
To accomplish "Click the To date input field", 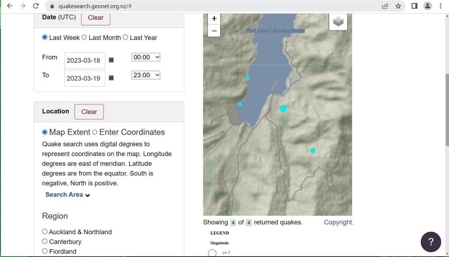I will [x=84, y=79].
